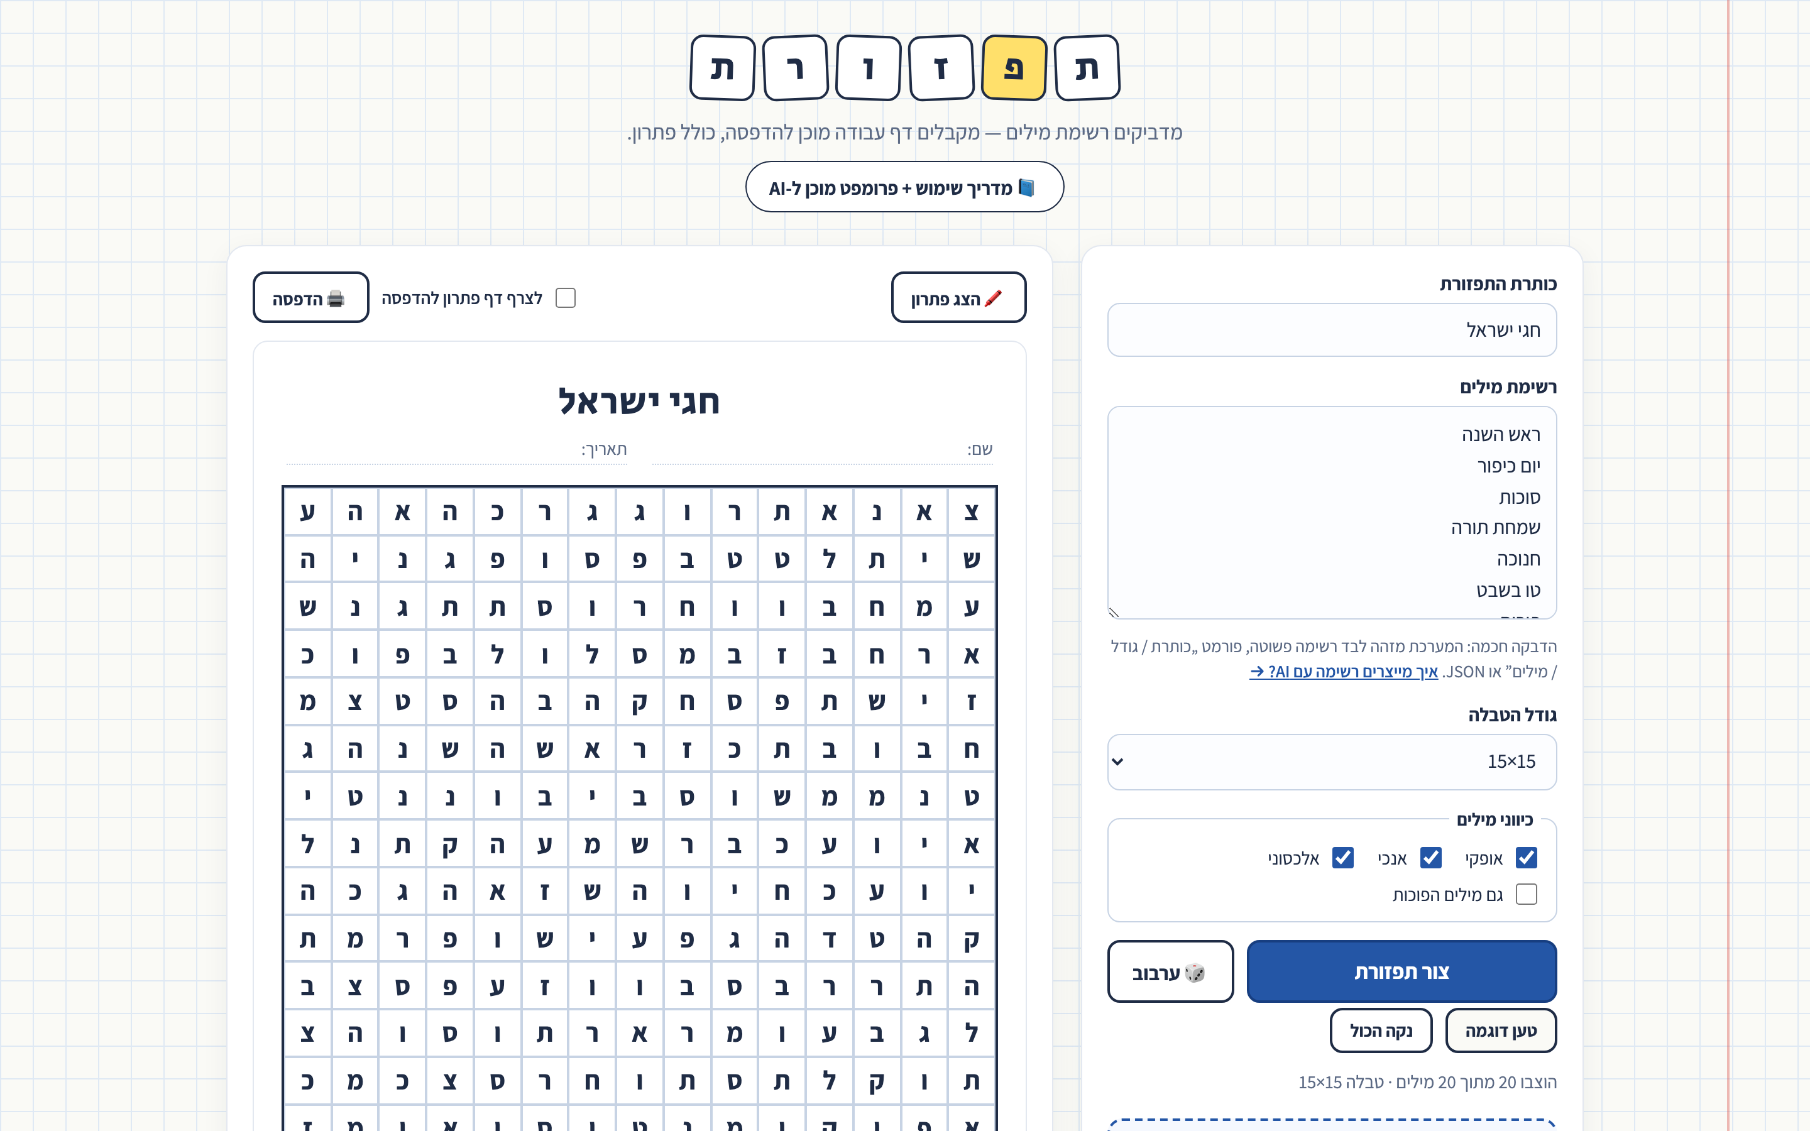Click the שם name line on worksheet

[822, 451]
